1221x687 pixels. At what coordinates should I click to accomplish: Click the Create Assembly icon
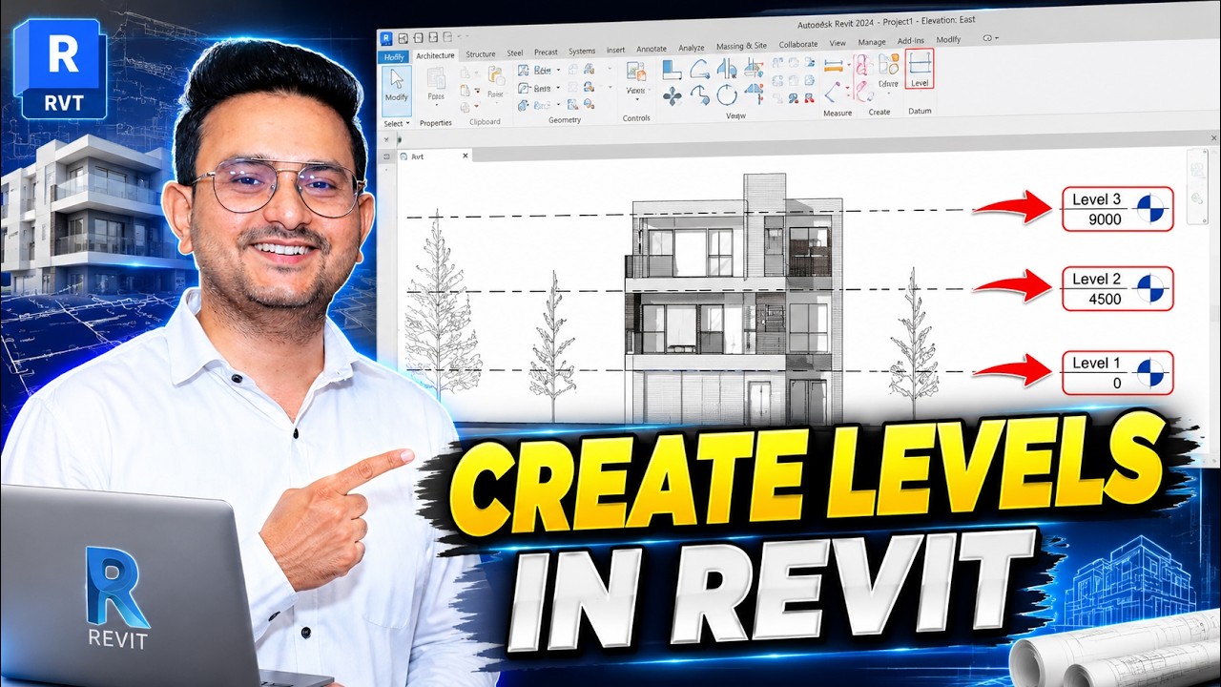point(862,65)
